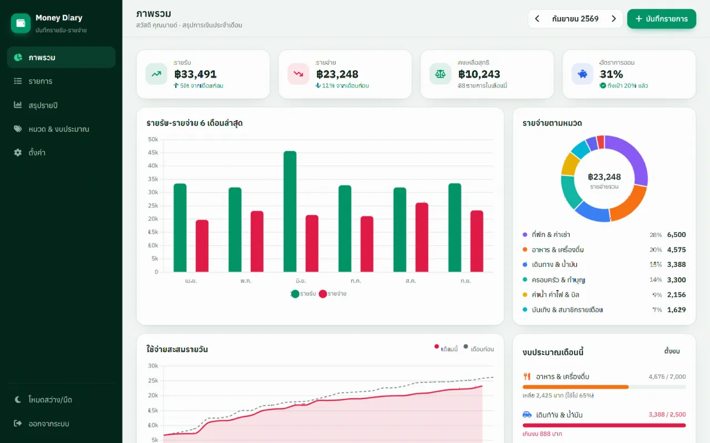This screenshot has width=710, height=443.
Task: Click the expense trend-down icon
Action: click(298, 74)
